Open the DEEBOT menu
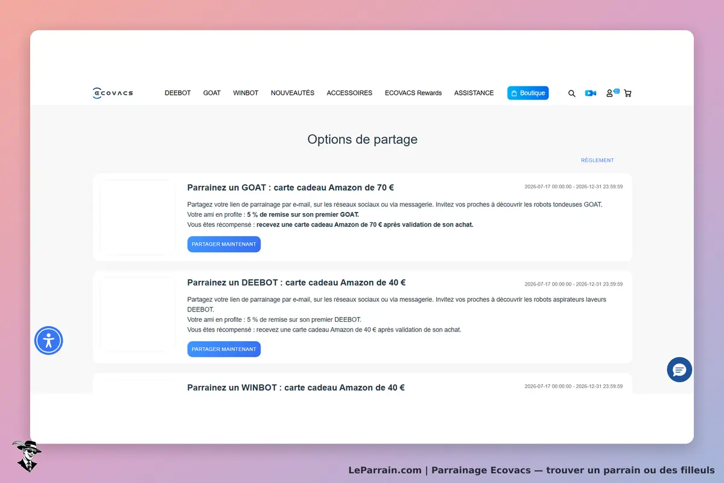This screenshot has height=483, width=724. pos(177,93)
